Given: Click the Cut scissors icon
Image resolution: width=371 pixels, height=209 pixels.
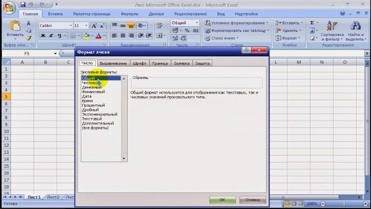Looking at the screenshot, I should click(x=28, y=23).
